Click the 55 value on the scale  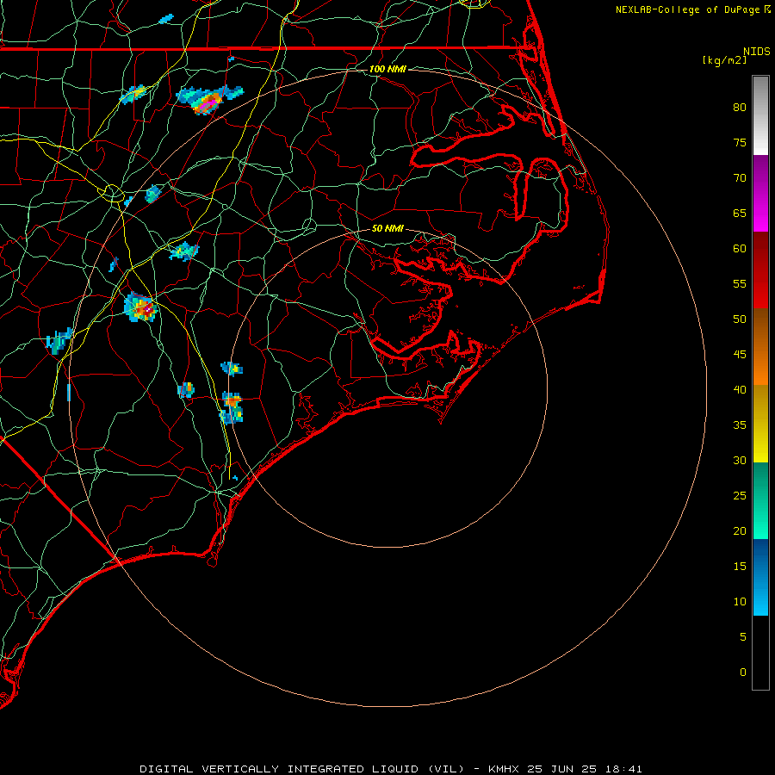(x=740, y=283)
